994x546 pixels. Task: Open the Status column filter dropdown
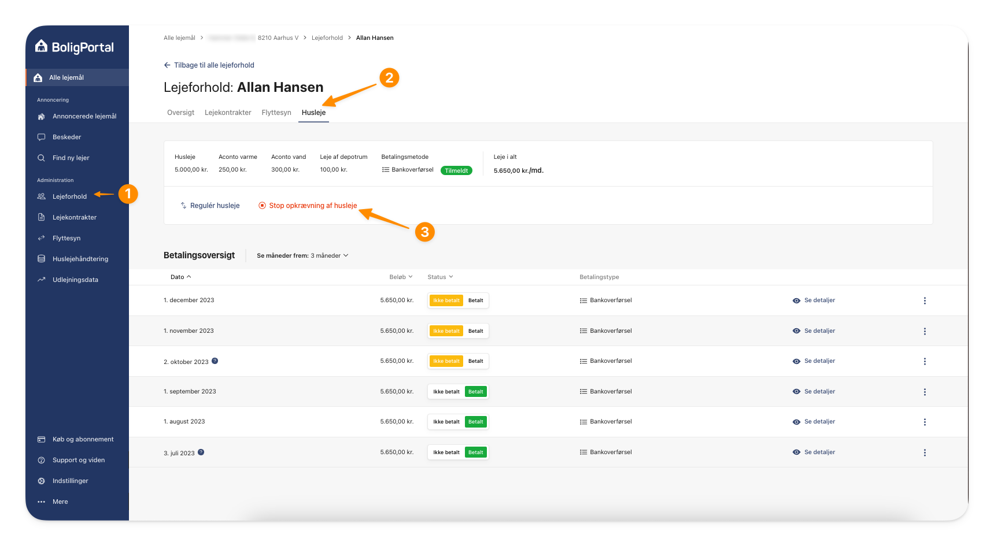point(440,277)
